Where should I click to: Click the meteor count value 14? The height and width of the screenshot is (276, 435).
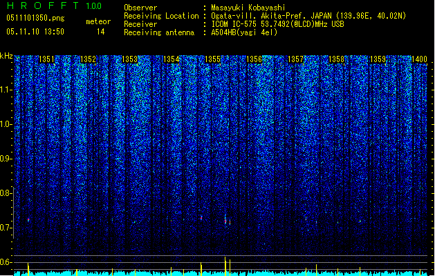click(101, 32)
